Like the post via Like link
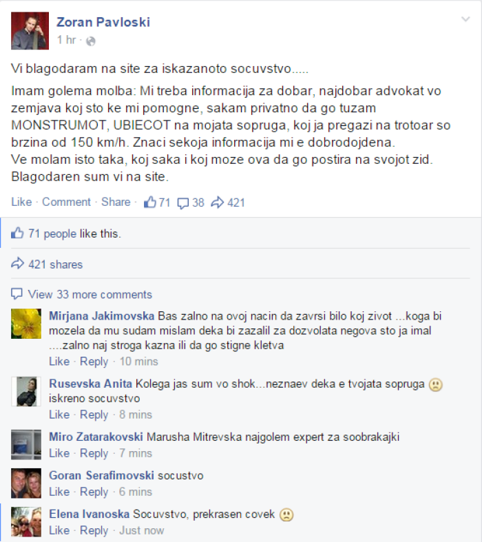 pos(21,202)
